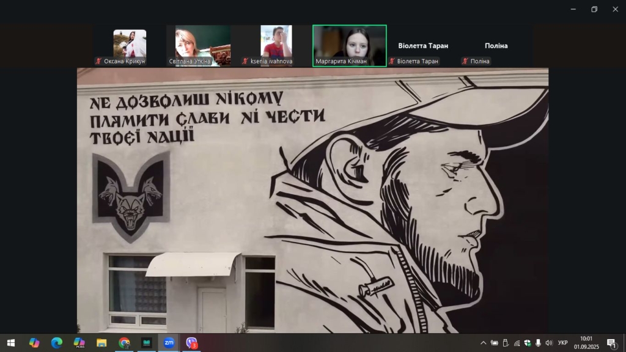Expand the hidden system tray icons

click(483, 343)
